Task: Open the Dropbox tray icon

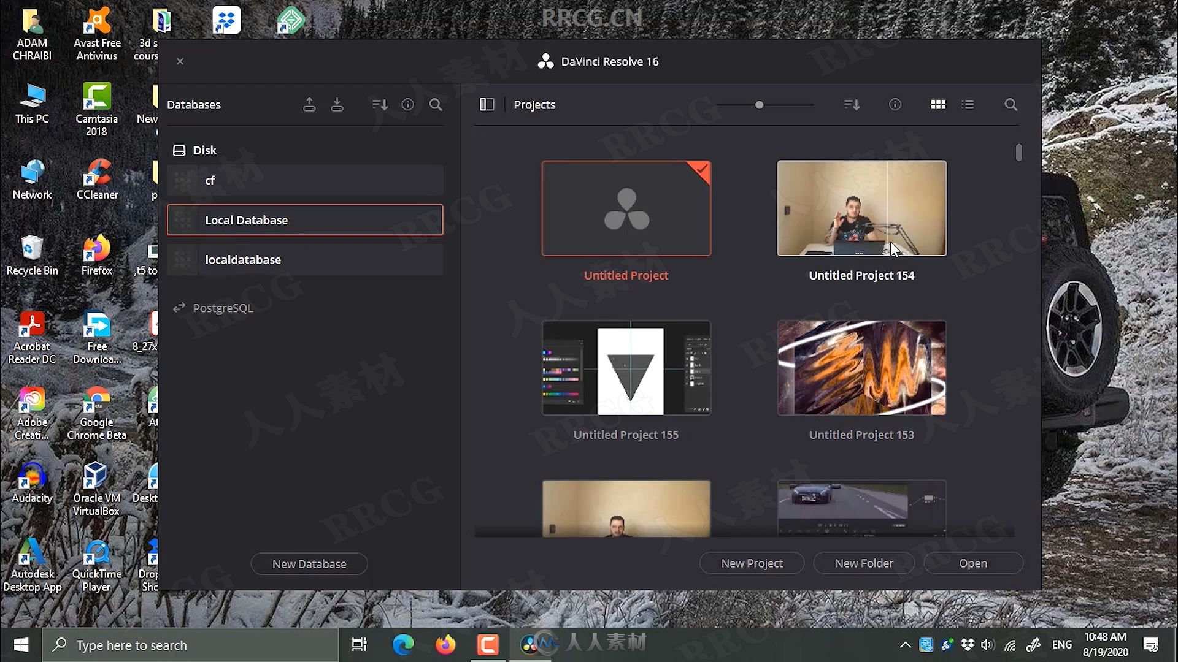Action: point(968,645)
